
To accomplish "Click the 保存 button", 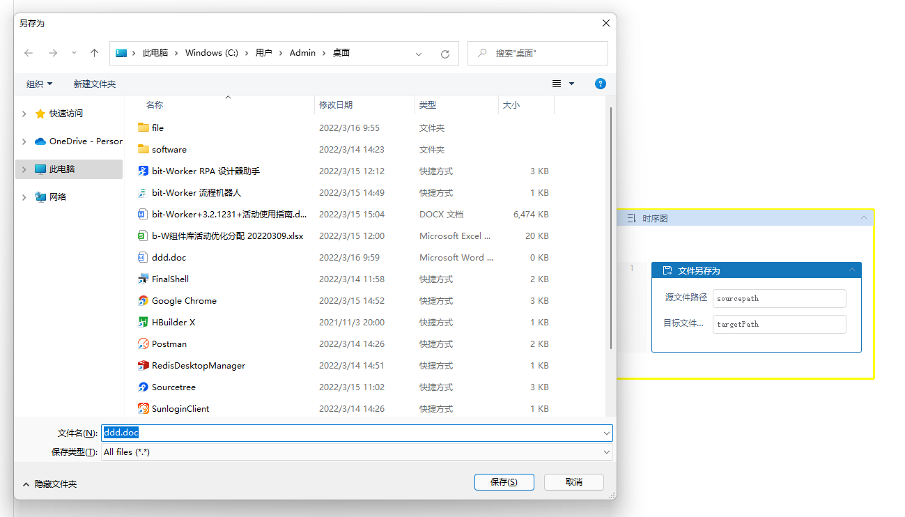I will point(504,482).
